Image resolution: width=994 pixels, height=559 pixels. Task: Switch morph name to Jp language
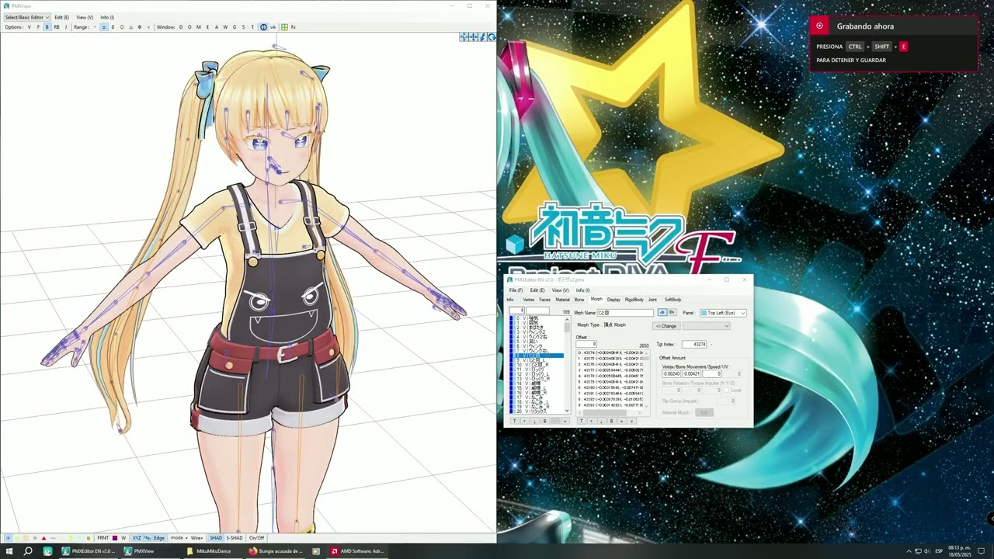point(662,313)
